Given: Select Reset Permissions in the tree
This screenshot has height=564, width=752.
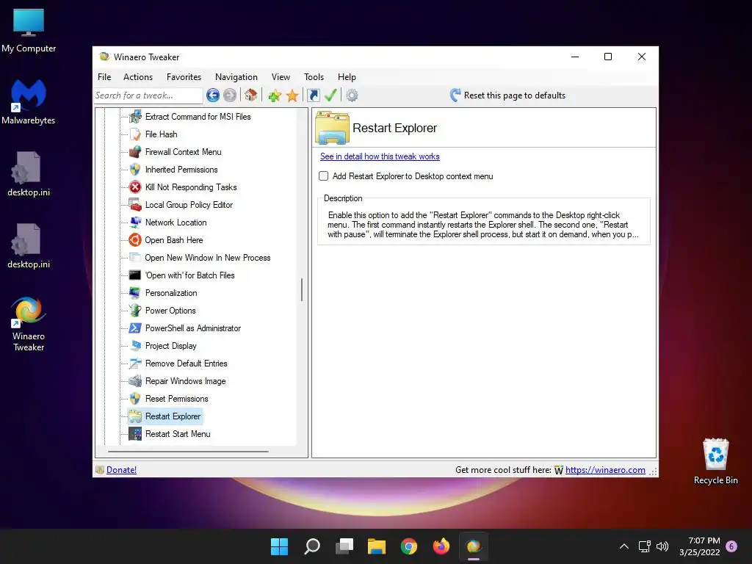Looking at the screenshot, I should 176,399.
